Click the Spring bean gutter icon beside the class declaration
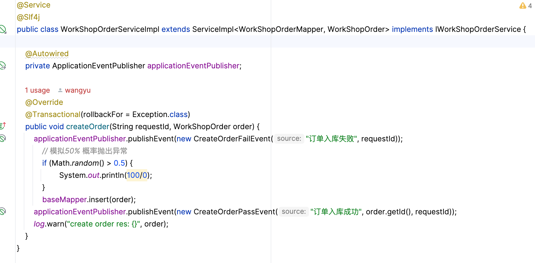Viewport: 535px width, 263px height. pos(3,29)
